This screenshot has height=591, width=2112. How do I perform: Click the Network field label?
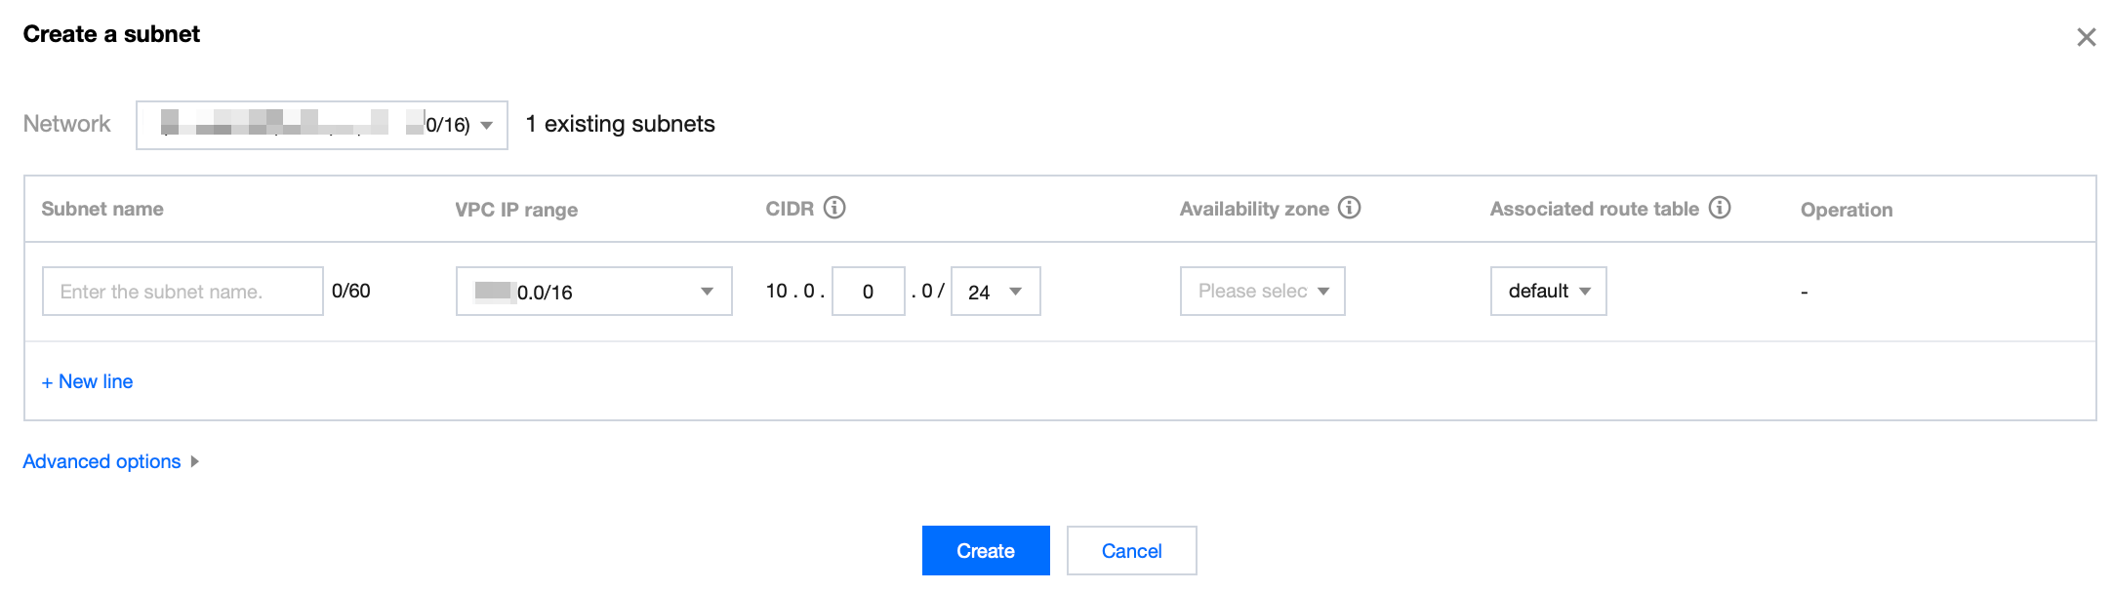66,124
